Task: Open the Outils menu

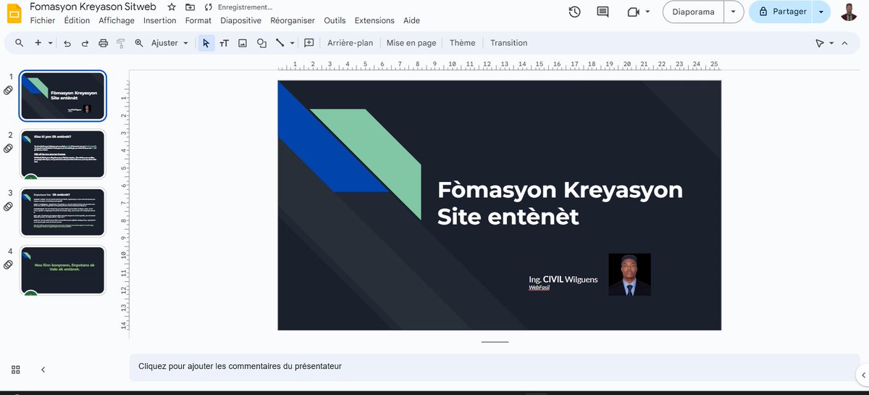Action: tap(335, 20)
